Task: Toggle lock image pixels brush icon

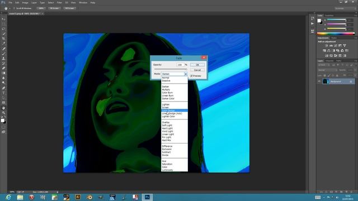Action: 329,75
